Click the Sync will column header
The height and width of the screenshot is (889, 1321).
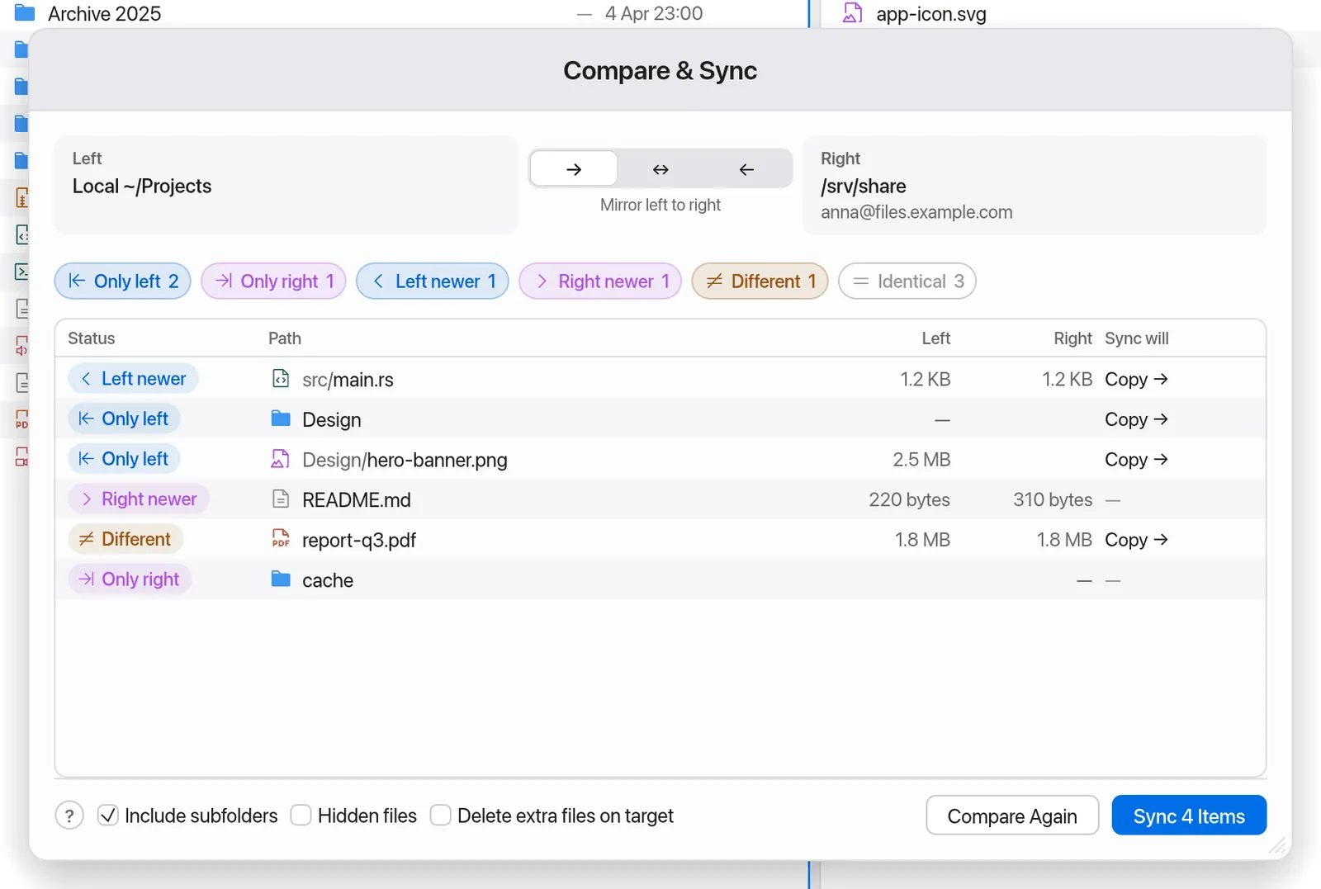(x=1137, y=338)
